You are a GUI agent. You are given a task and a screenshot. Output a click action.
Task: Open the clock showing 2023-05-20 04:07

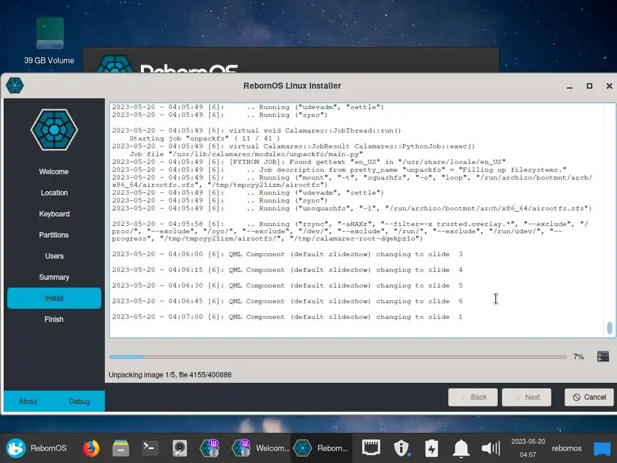coord(528,448)
